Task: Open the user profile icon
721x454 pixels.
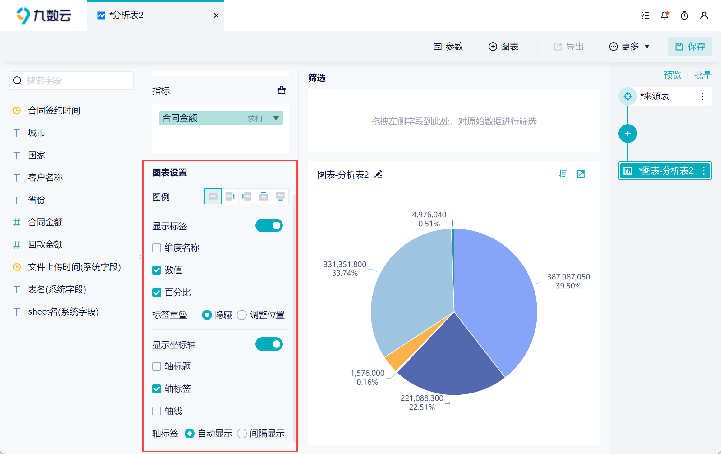Action: point(704,16)
